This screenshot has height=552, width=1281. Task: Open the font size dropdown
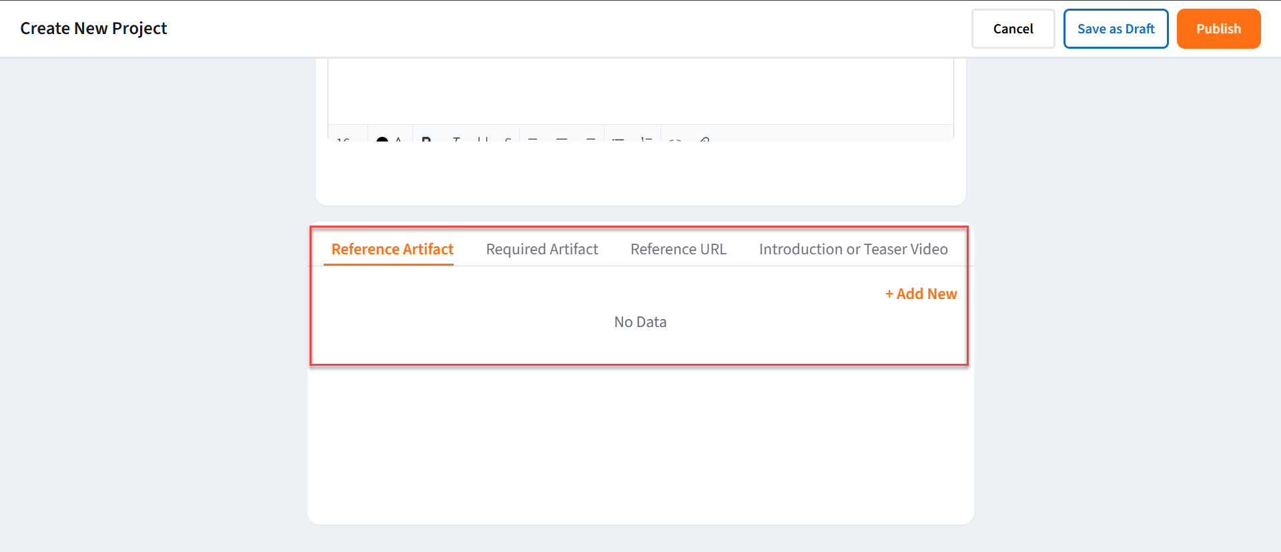[344, 140]
